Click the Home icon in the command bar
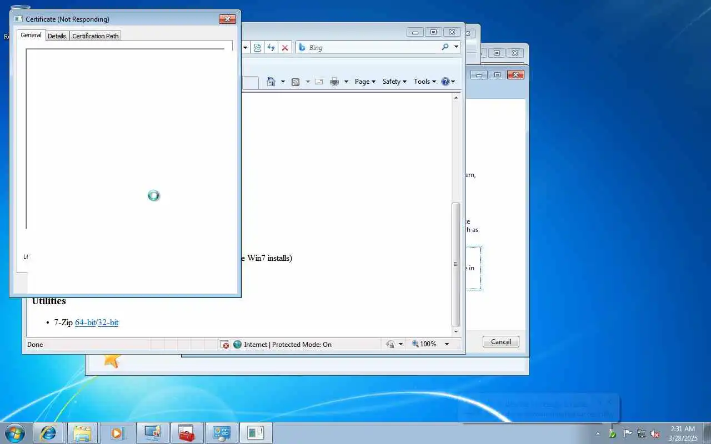Image resolution: width=711 pixels, height=444 pixels. click(x=271, y=82)
